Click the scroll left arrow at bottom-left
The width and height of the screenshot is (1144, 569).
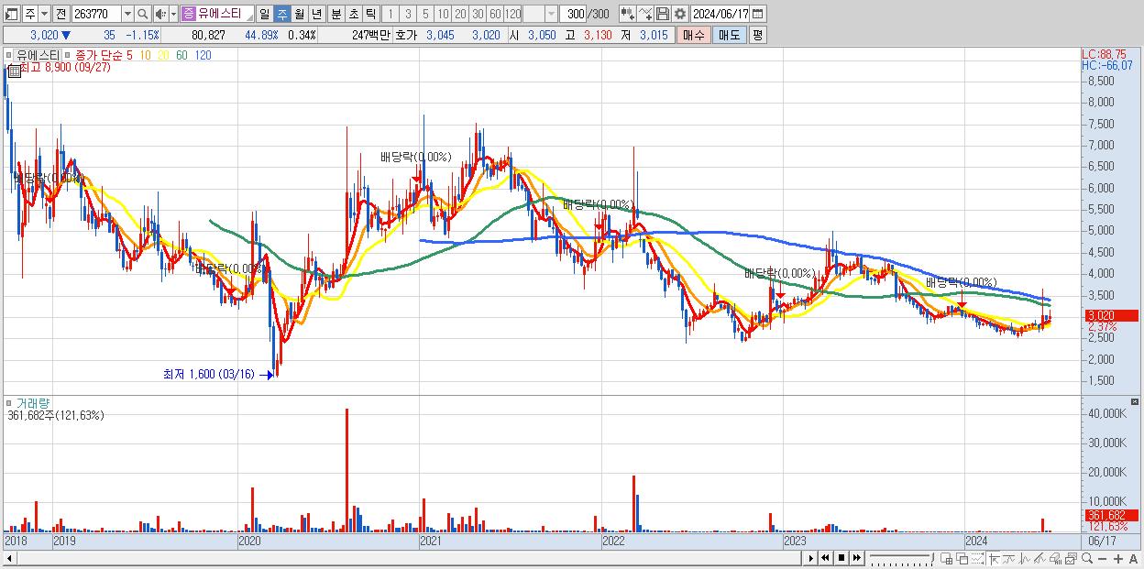pos(8,558)
